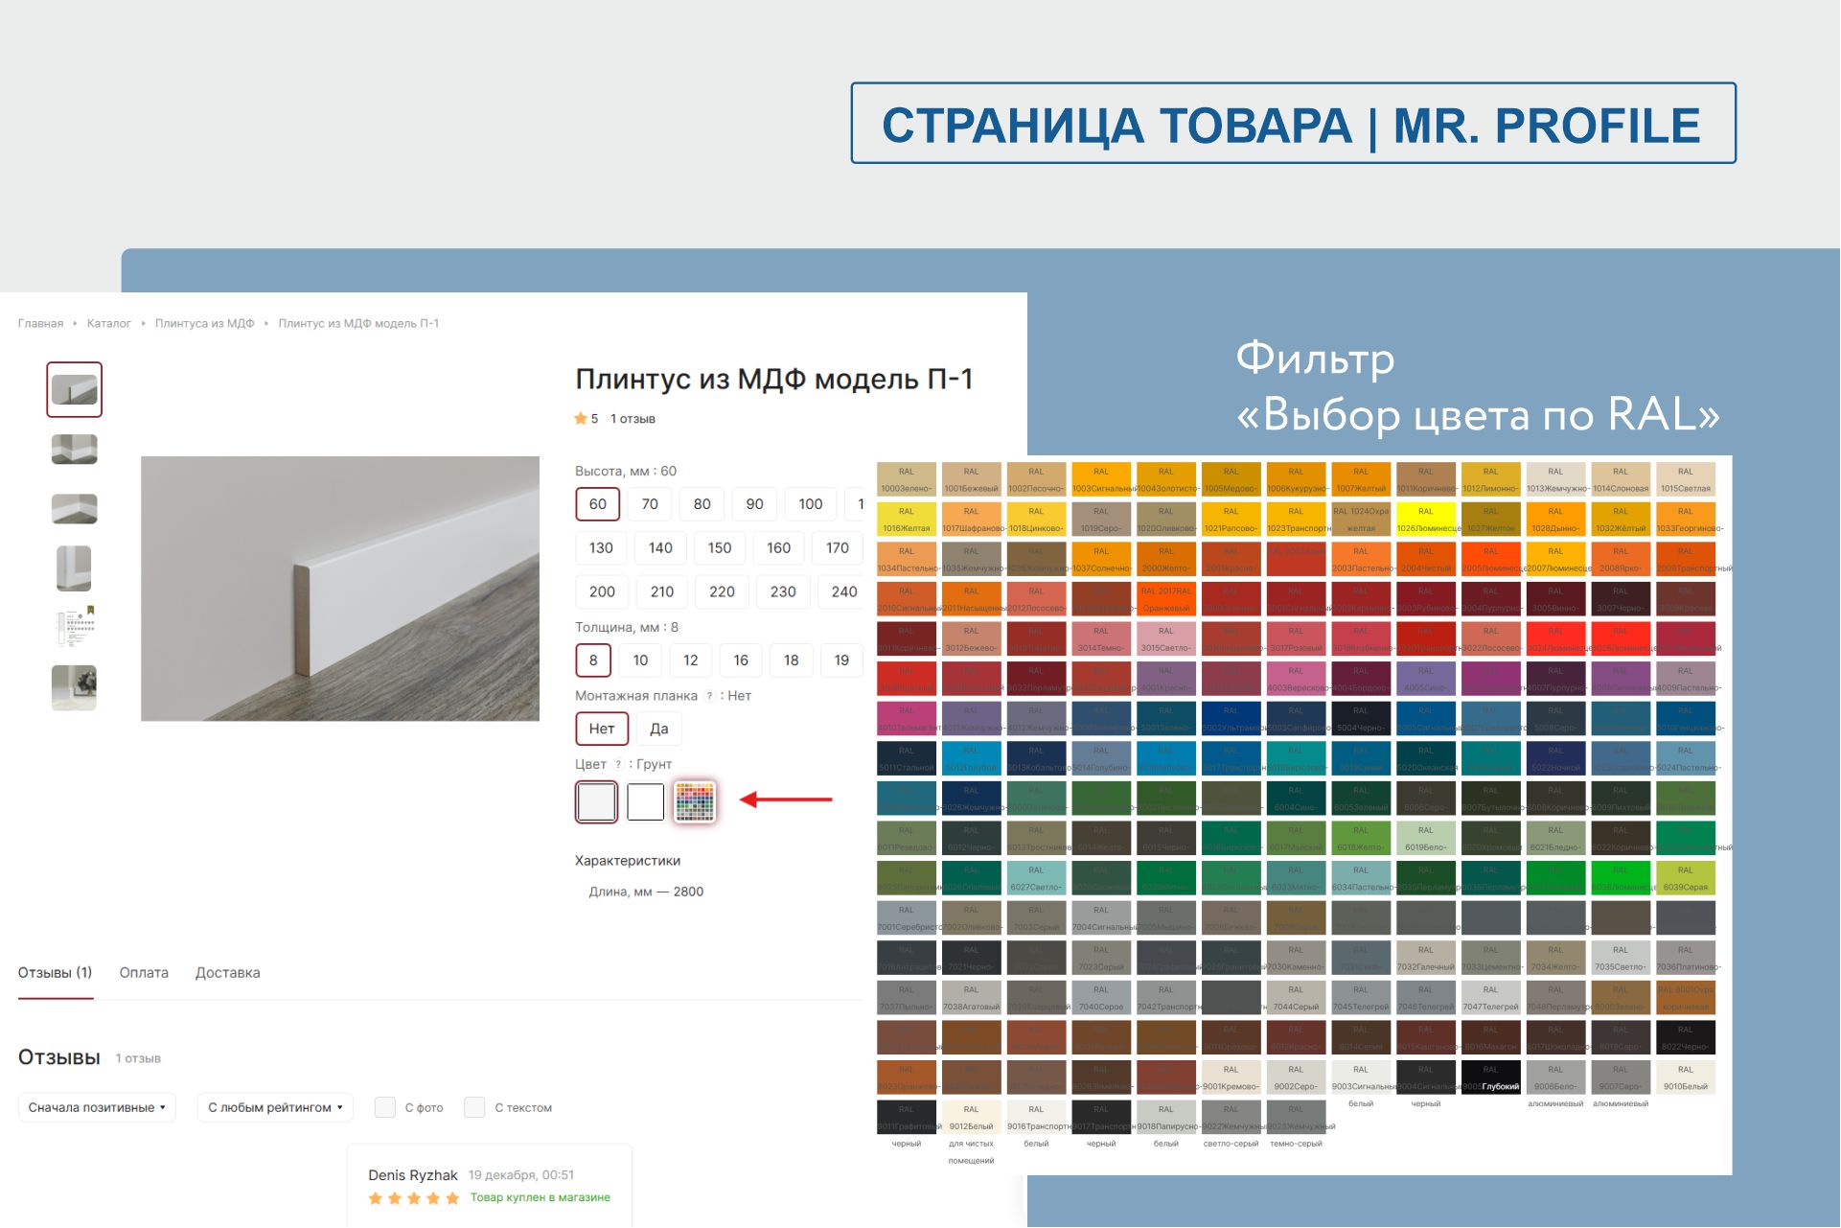Pick RAL 6027 Светло- swatch
The height and width of the screenshot is (1228, 1841).
[x=1036, y=878]
